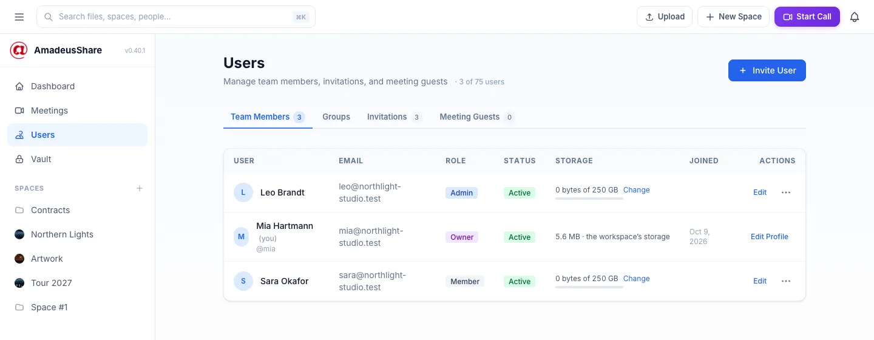This screenshot has height=340, width=874.
Task: Click the AmadeusShare logo icon
Action: (x=19, y=50)
